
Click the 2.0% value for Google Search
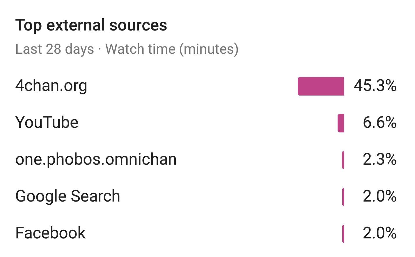click(379, 196)
